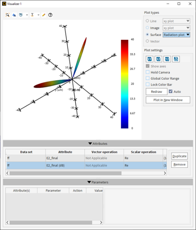Set the XY view orientation
Screen dimensions: 196x230
[x=150, y=59]
